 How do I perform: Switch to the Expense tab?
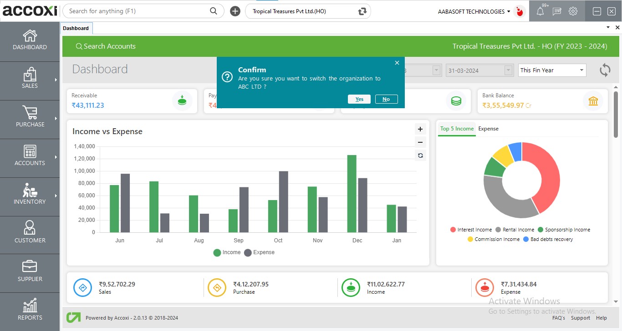[x=488, y=129]
